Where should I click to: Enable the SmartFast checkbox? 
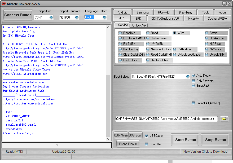[193, 86]
